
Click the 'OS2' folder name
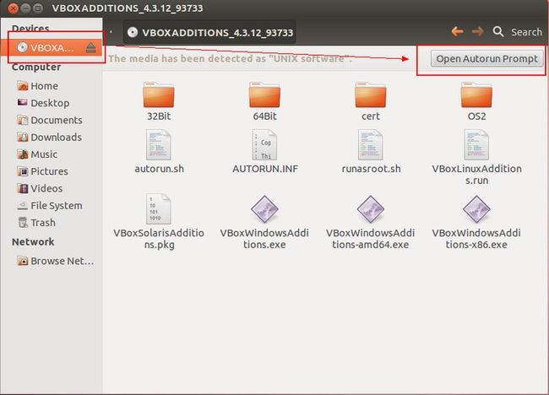coord(476,116)
